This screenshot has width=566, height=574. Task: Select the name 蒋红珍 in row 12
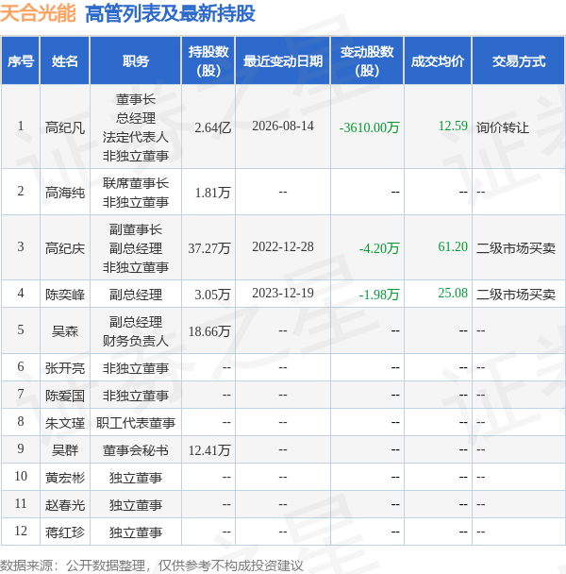click(65, 532)
